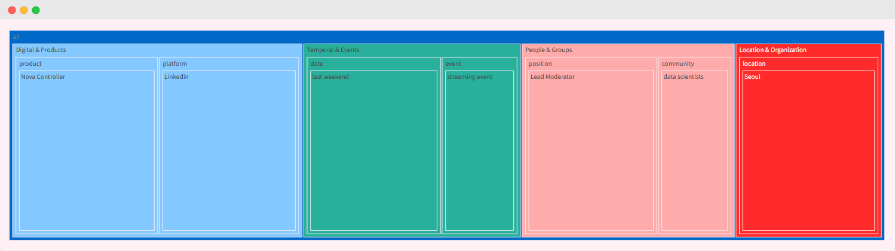Click the red 'Seoul' treemap tile
The height and width of the screenshot is (251, 895).
click(x=809, y=151)
